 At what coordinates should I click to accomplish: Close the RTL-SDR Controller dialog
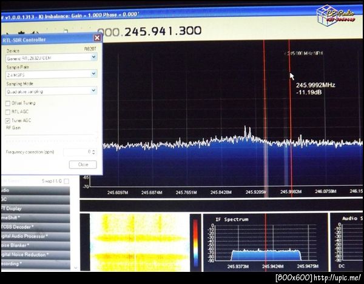(97, 38)
